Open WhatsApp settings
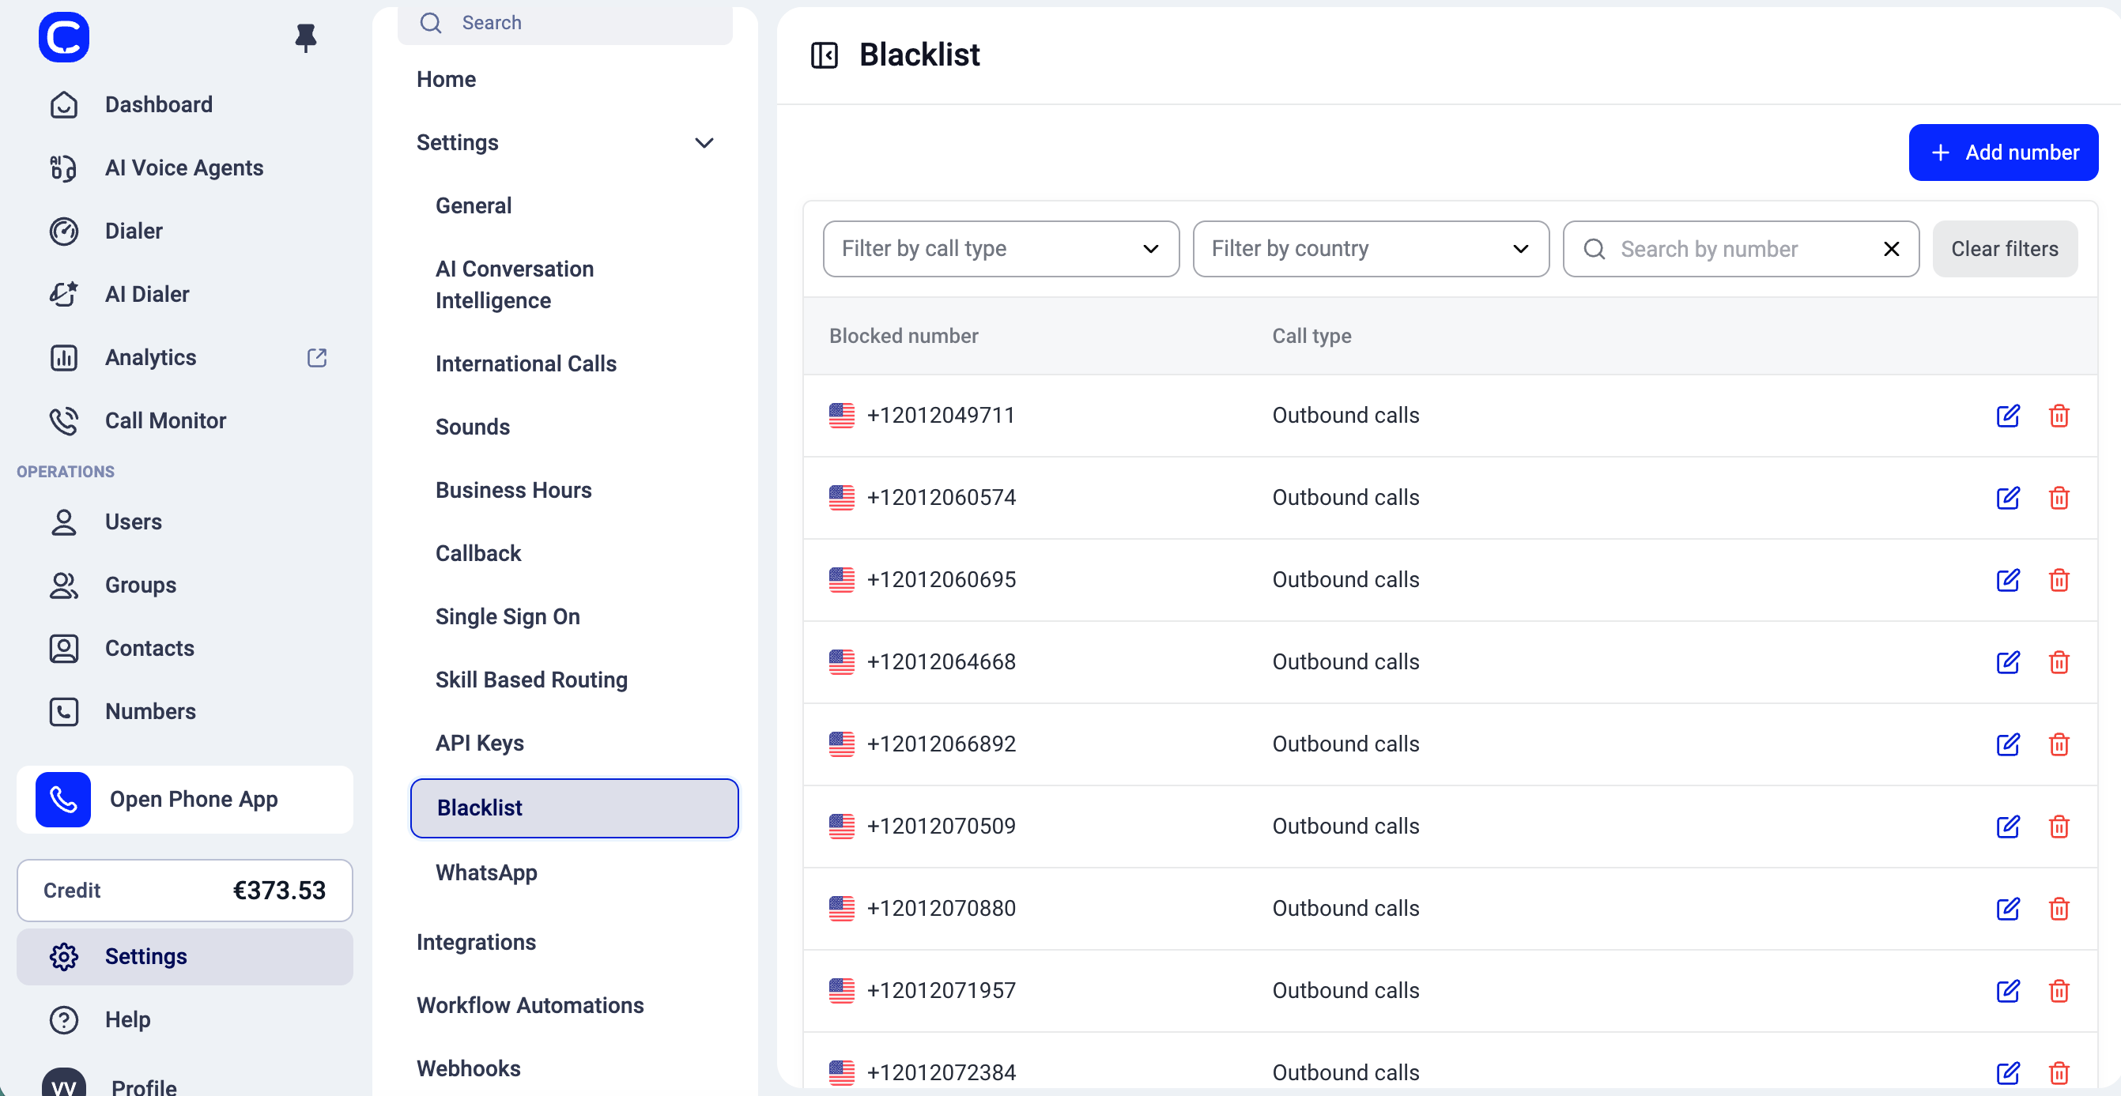The width and height of the screenshot is (2121, 1096). click(486, 872)
